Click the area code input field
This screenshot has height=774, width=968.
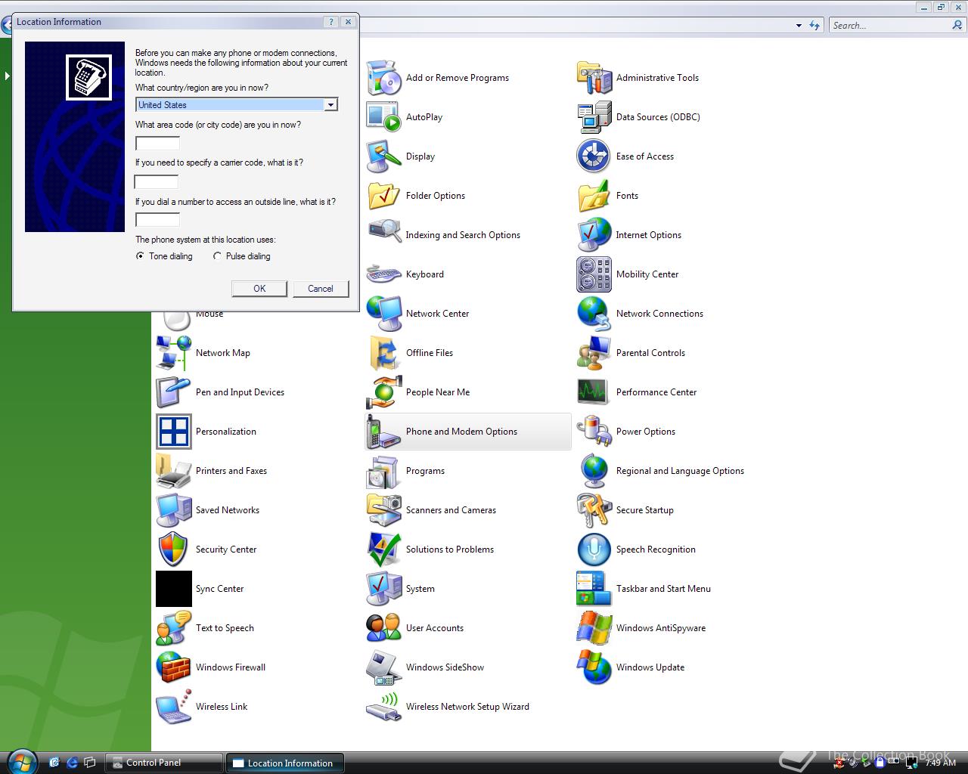pos(157,143)
